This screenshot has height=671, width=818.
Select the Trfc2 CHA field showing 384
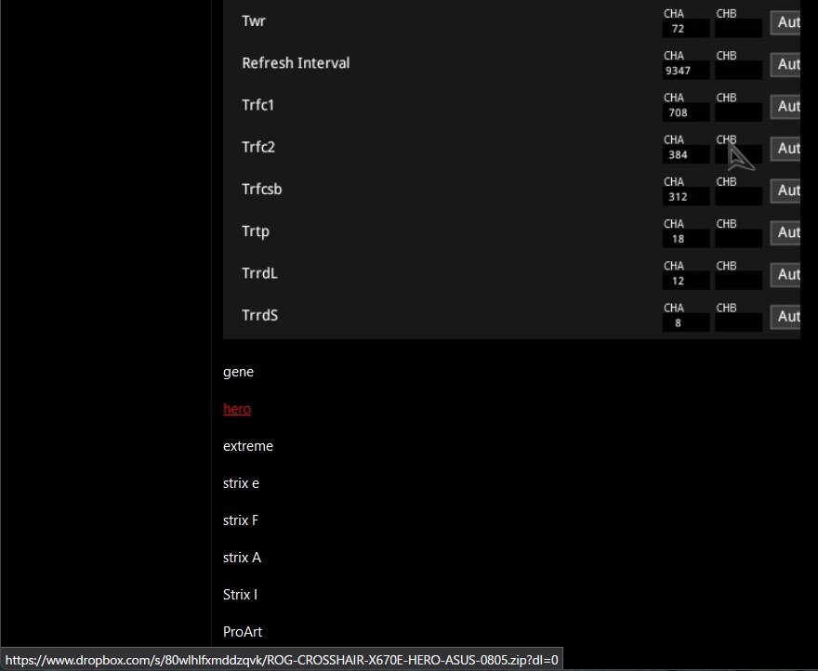click(685, 154)
